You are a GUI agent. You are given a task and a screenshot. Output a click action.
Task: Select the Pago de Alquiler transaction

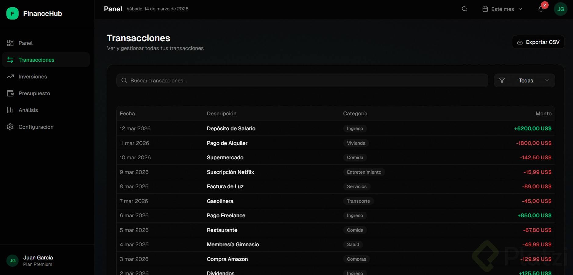tap(336, 143)
